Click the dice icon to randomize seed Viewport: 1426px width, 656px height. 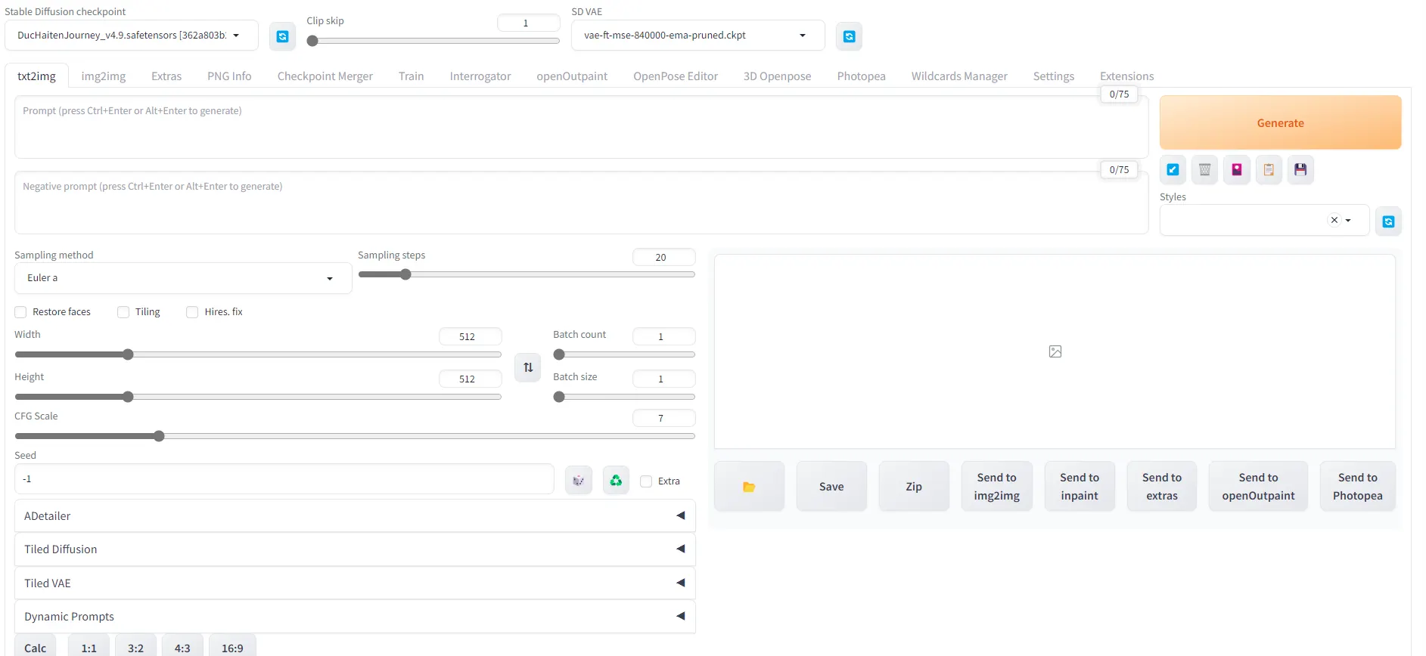578,481
